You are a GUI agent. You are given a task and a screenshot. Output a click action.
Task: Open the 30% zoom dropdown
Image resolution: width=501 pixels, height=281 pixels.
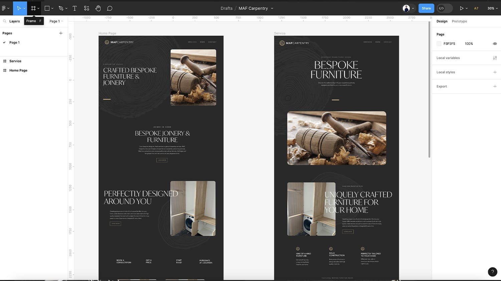pyautogui.click(x=492, y=8)
